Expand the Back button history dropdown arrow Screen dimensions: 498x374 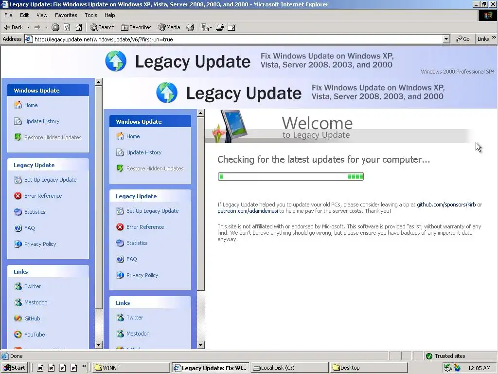click(x=28, y=27)
